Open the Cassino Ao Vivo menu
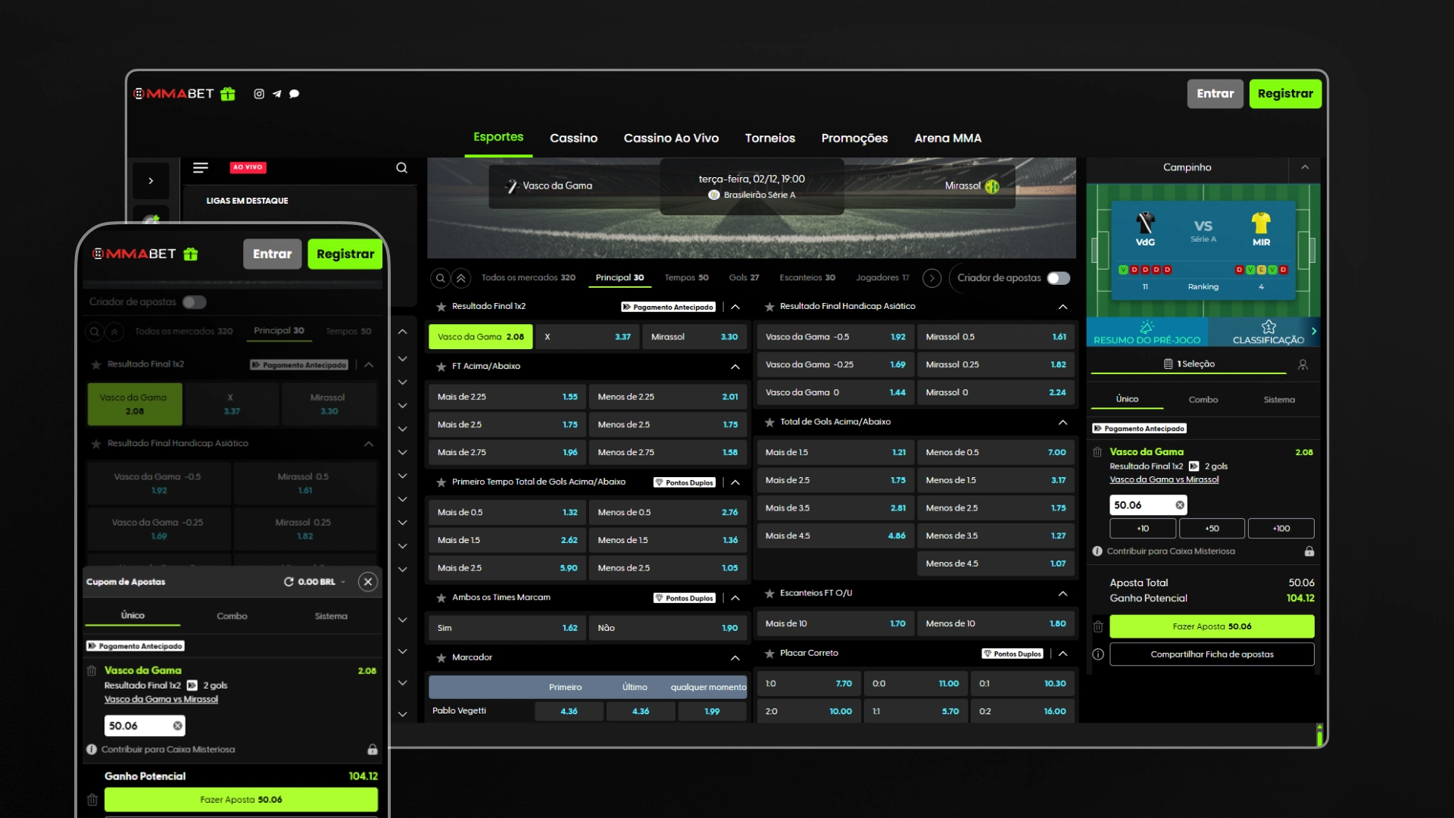Viewport: 1454px width, 818px height. click(671, 138)
